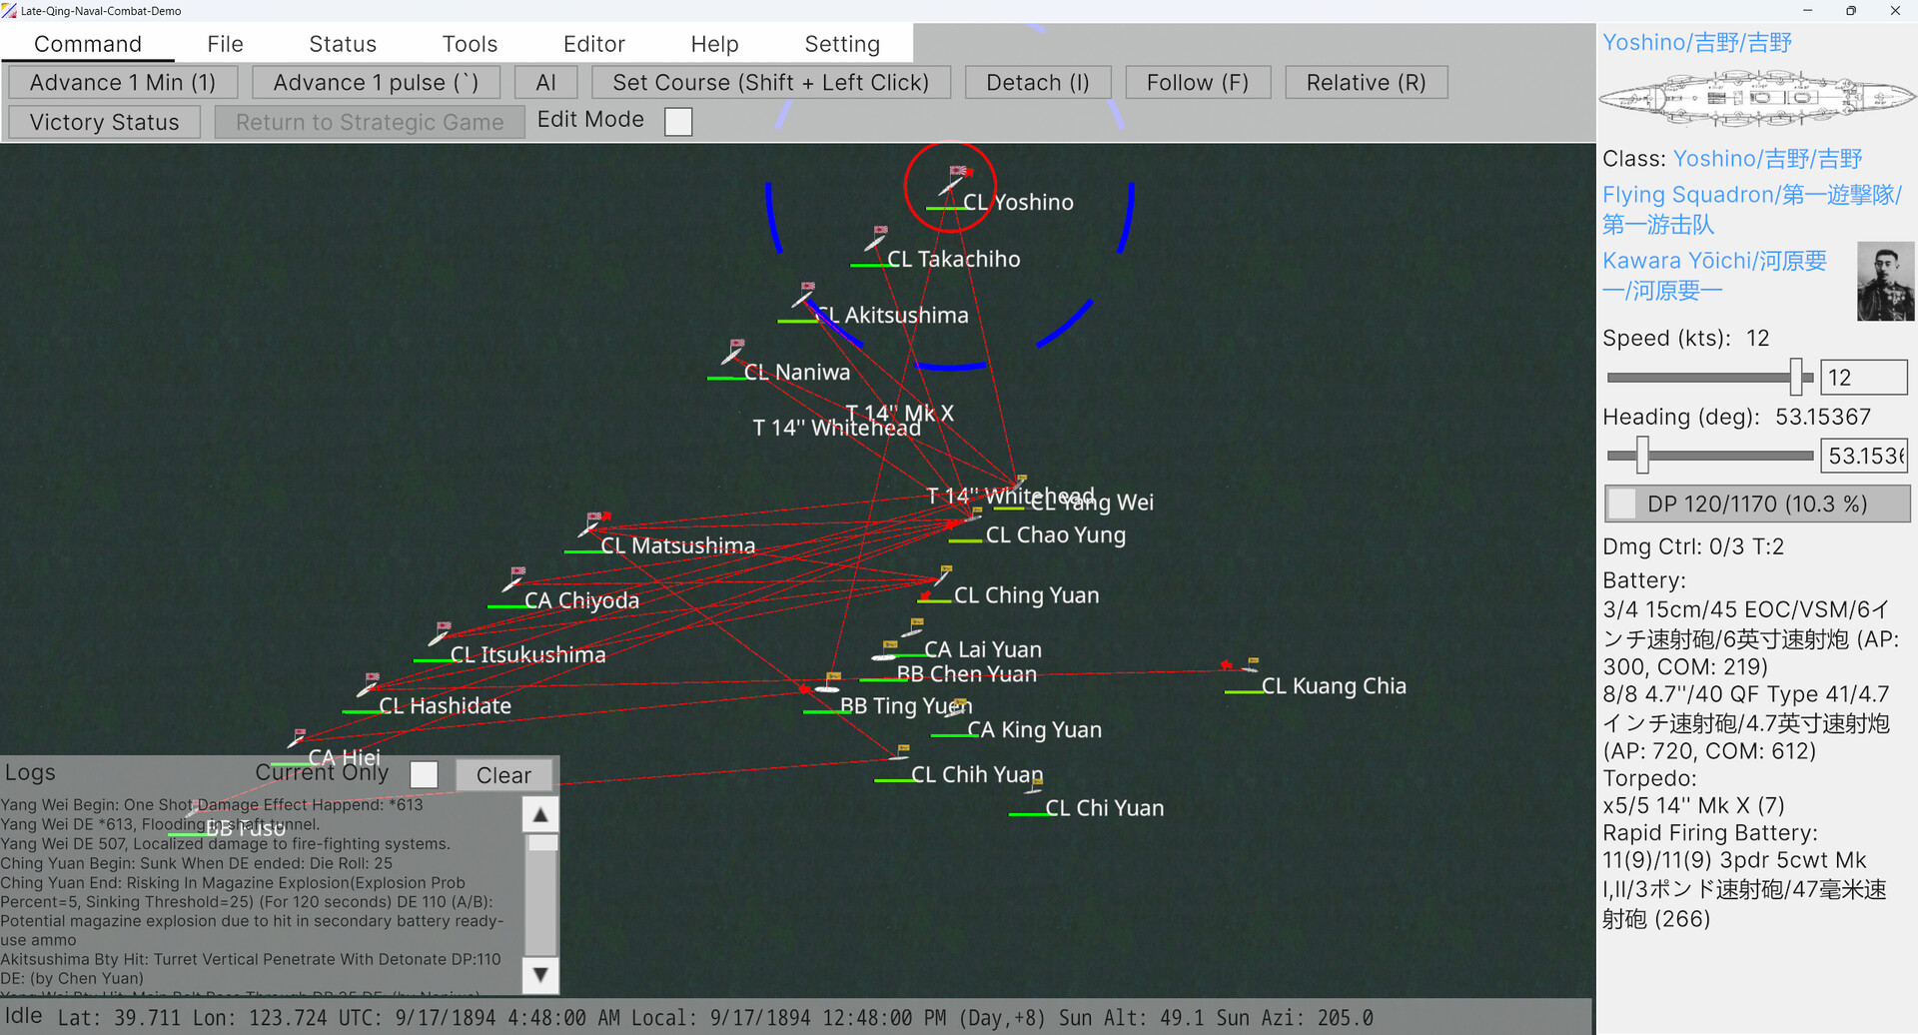Click the CL Takachiho ship icon
The image size is (1918, 1035).
tap(874, 242)
